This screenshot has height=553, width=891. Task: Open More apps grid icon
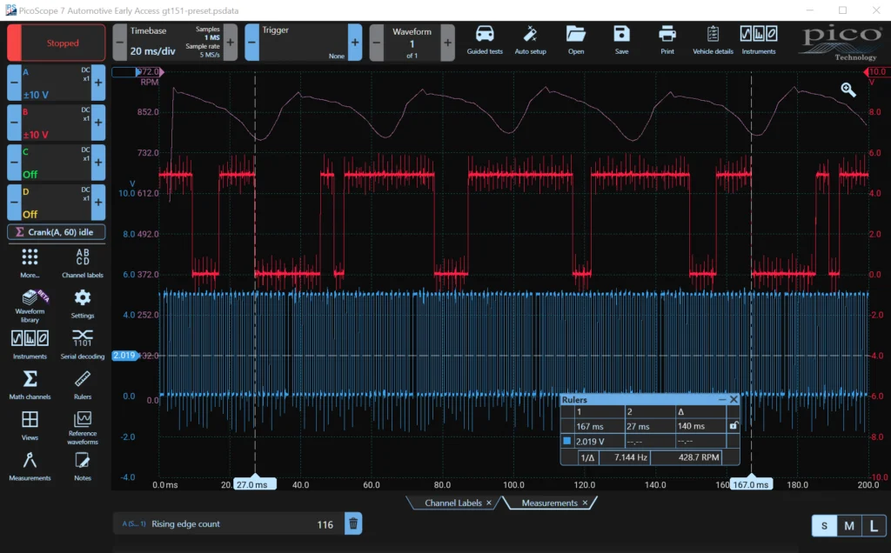pos(30,263)
